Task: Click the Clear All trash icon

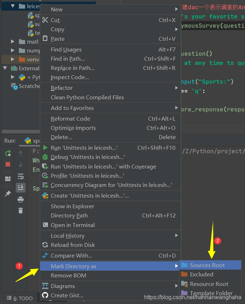Action: [x=21, y=210]
